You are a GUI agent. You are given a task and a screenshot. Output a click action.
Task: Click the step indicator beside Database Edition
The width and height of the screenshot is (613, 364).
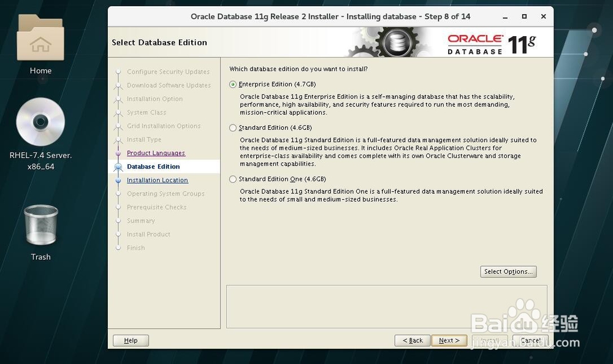click(118, 166)
